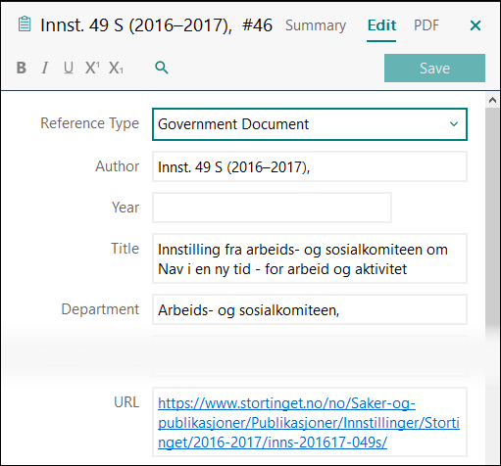Click the empty Year field
This screenshot has width=501, height=466.
(272, 208)
